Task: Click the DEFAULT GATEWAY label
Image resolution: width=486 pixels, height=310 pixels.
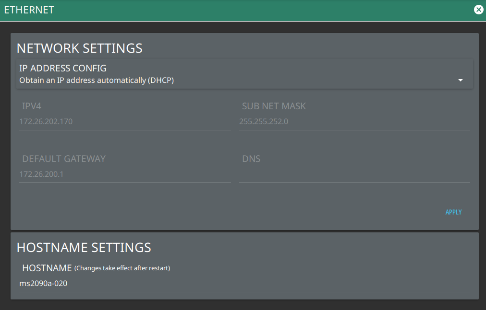Action: (64, 159)
